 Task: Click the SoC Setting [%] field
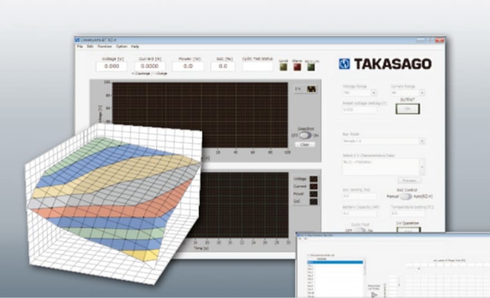click(x=359, y=196)
